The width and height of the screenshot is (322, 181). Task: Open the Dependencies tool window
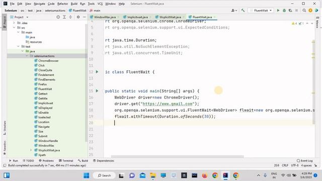click(104, 160)
